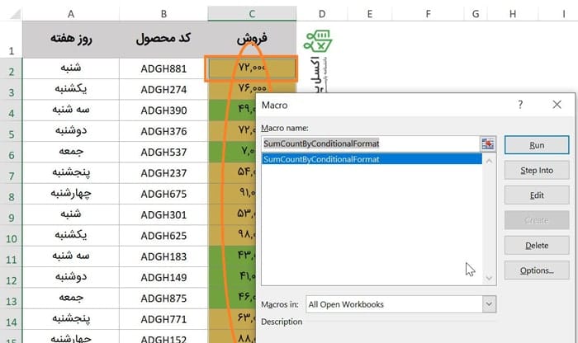Open the 'Macros in' dropdown
This screenshot has height=343, width=578.
(489, 304)
